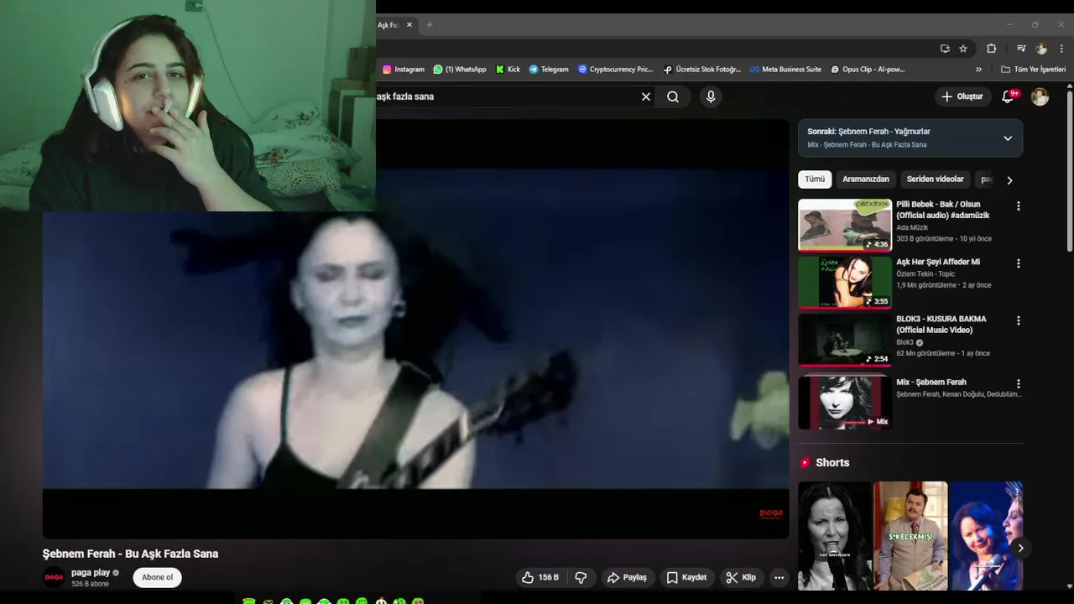This screenshot has height=604, width=1074.
Task: Open YouTube notifications bell
Action: pyautogui.click(x=1009, y=96)
